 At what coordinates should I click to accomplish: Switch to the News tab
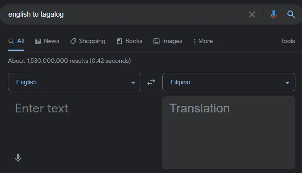pyautogui.click(x=47, y=41)
